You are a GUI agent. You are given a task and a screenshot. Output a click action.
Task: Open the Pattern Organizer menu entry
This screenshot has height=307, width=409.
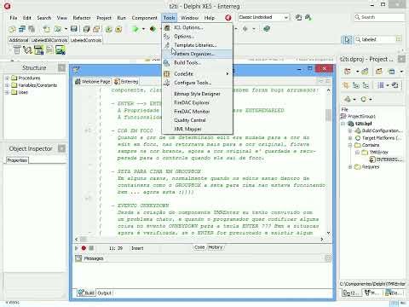click(198, 54)
